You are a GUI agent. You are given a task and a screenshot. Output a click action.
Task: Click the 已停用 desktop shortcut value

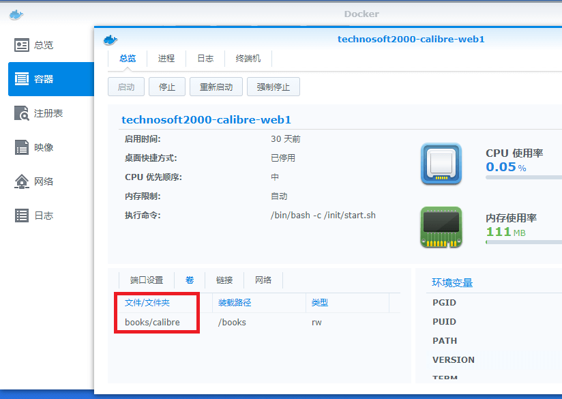283,158
